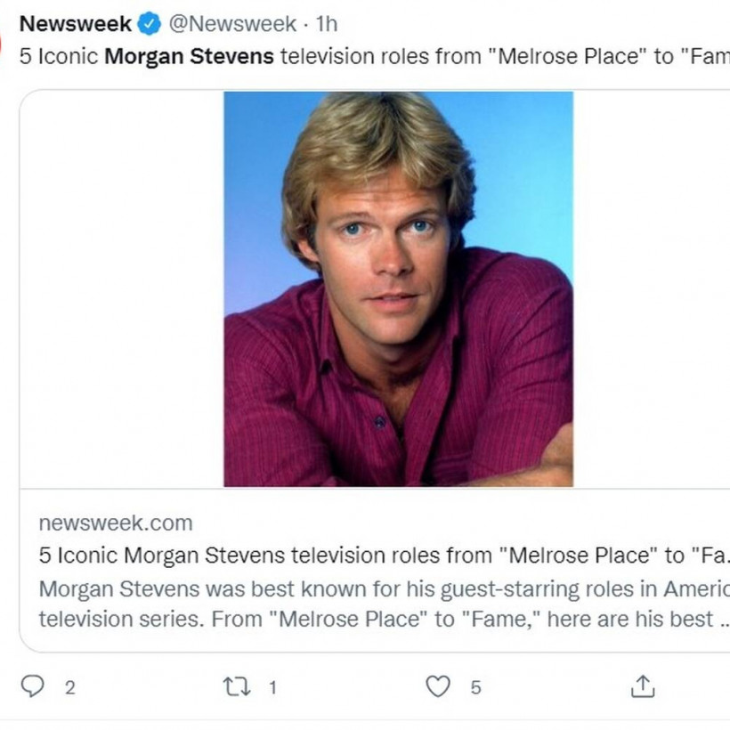
Task: Open the Newsweek profile avatar at left edge
Action: [x=3, y=43]
